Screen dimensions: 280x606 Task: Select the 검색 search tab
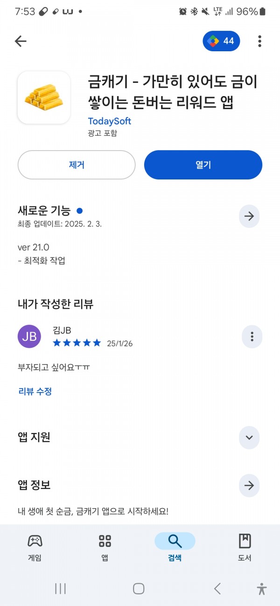click(x=175, y=548)
